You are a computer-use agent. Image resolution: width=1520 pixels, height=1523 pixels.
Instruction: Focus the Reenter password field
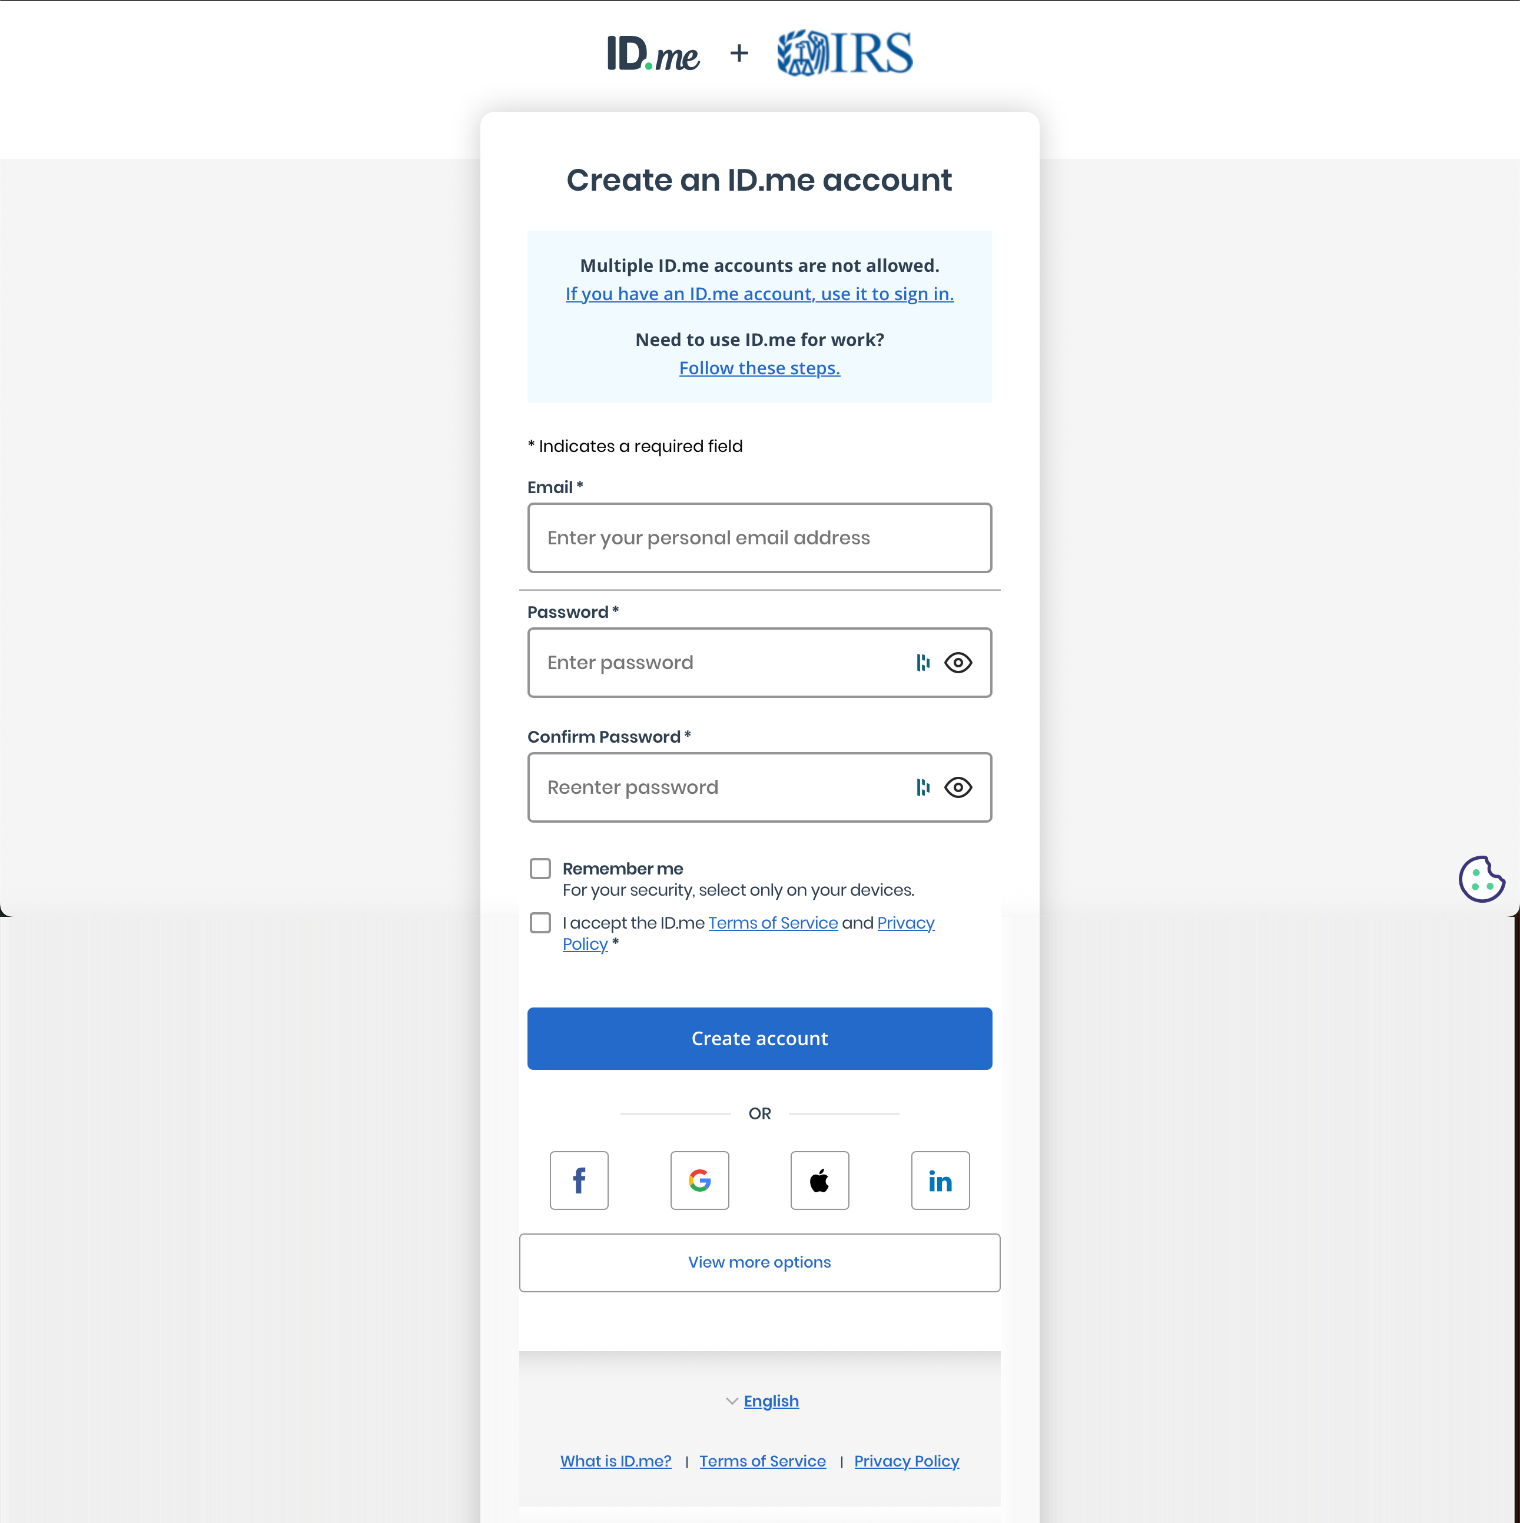759,787
